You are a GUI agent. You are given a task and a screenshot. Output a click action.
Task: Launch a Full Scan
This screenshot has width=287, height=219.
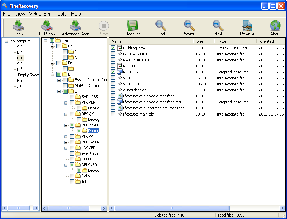(x=47, y=28)
